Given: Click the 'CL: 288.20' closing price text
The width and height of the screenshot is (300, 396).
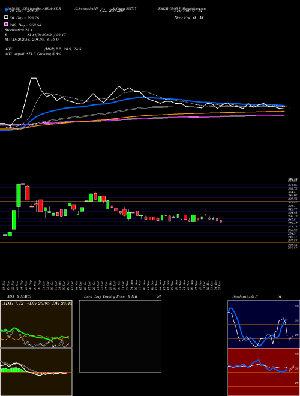Looking at the screenshot, I should tap(112, 11).
